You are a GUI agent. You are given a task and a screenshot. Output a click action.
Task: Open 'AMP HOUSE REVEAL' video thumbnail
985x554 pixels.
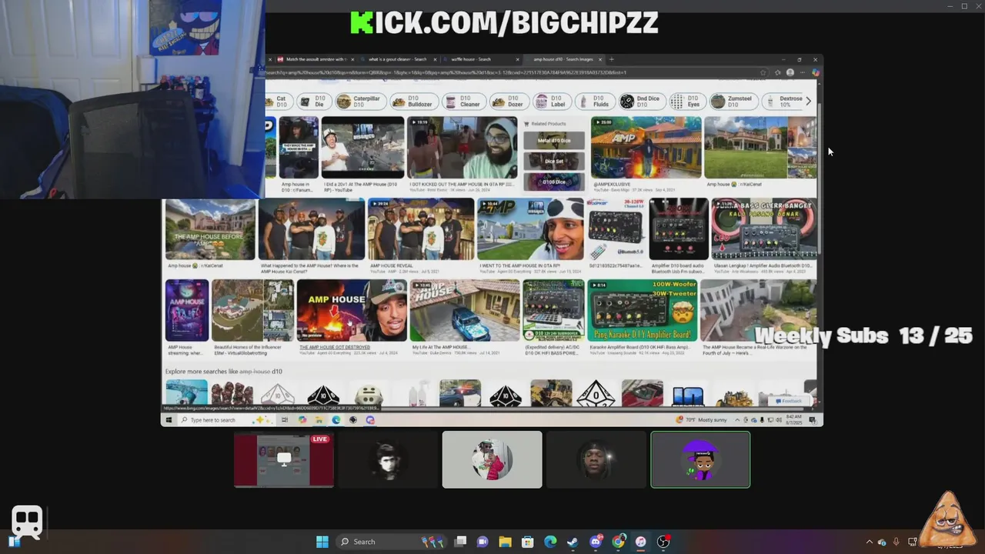pos(421,229)
